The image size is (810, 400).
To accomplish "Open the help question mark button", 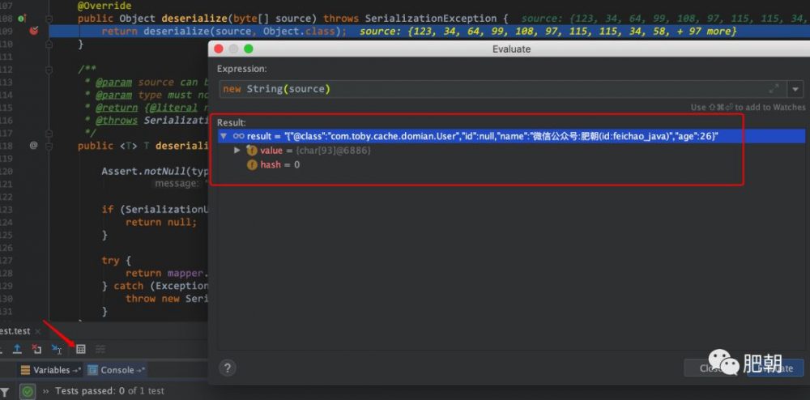I will click(228, 368).
